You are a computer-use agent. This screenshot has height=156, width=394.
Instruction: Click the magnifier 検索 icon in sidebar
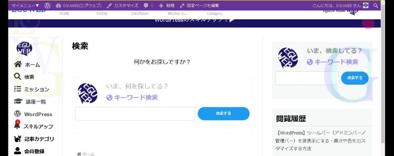18,77
